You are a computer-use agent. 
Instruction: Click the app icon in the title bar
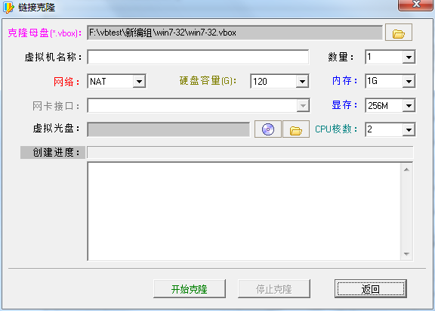[8, 8]
